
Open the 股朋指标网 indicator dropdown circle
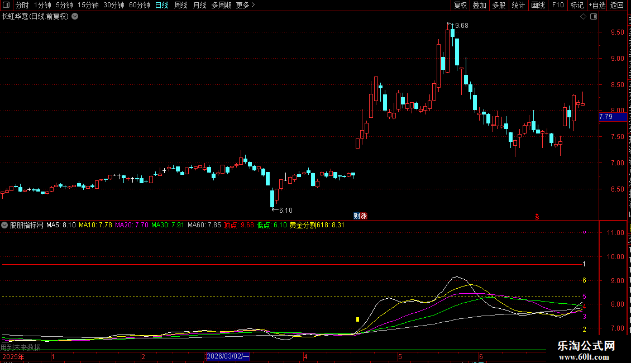coord(4,225)
